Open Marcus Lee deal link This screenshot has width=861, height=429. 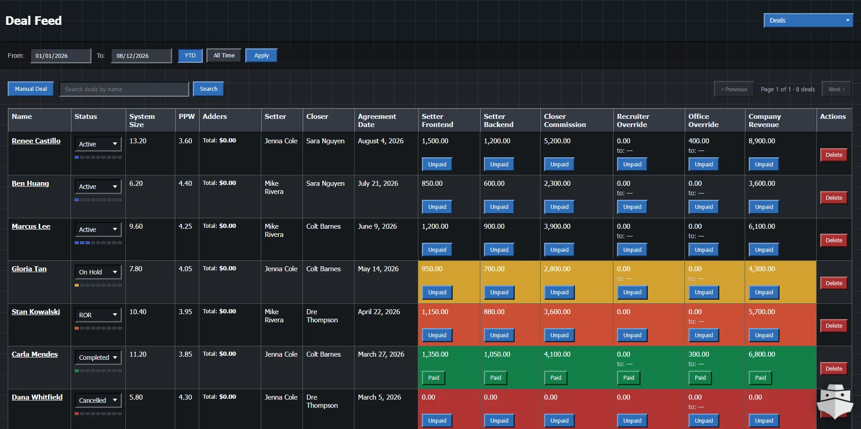(x=31, y=226)
